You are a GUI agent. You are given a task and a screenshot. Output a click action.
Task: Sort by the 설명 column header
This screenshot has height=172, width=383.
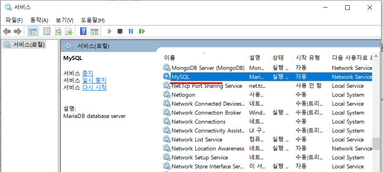click(257, 58)
